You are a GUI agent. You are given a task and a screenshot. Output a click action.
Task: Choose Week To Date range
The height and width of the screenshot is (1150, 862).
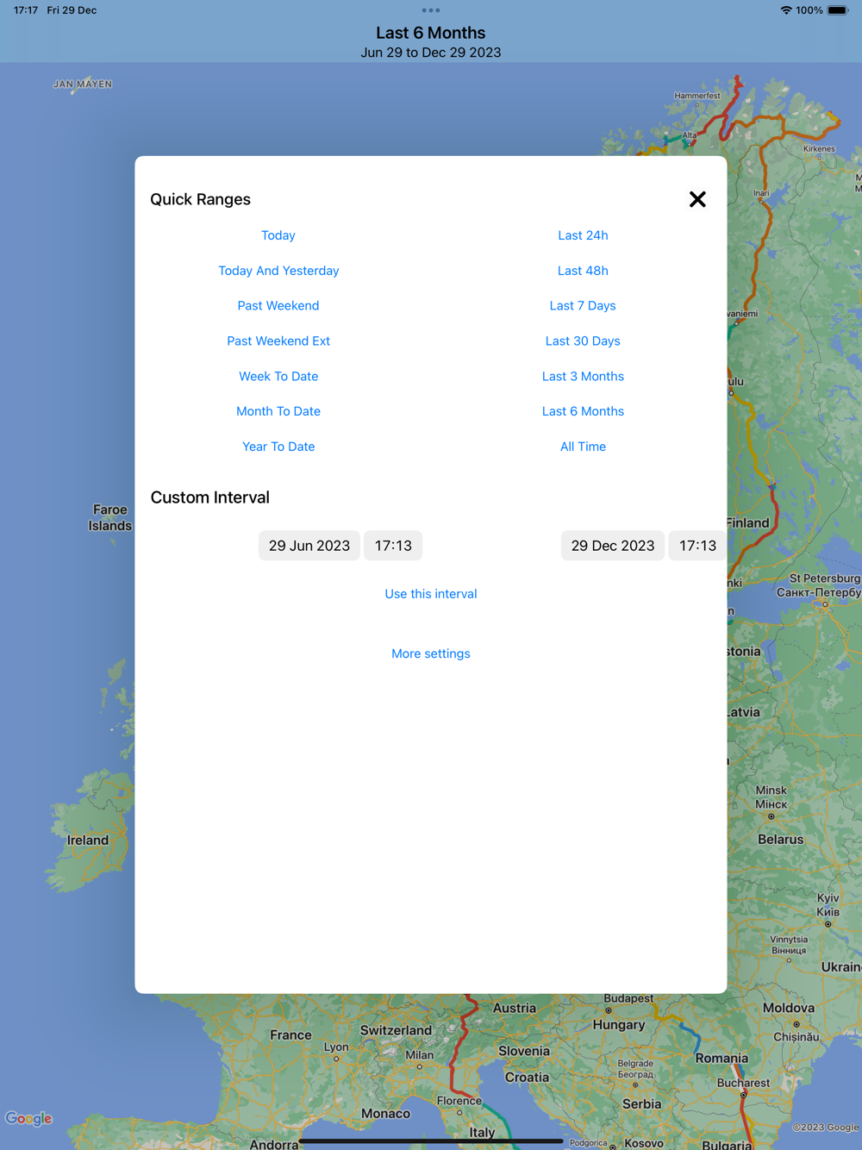[x=278, y=377]
